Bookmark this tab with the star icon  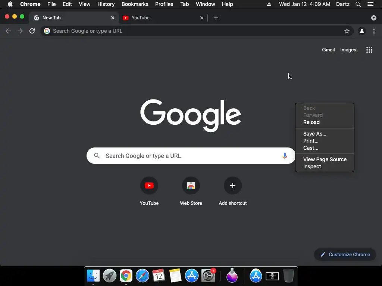[x=347, y=31]
